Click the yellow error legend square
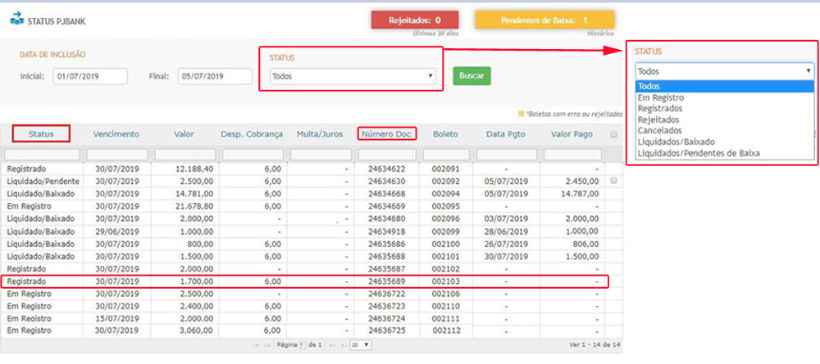 (x=520, y=114)
